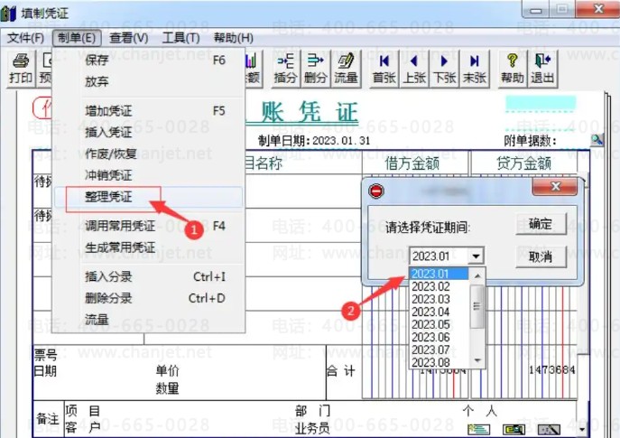Click the 确定 button in dialog
This screenshot has width=620, height=438.
pyautogui.click(x=541, y=224)
